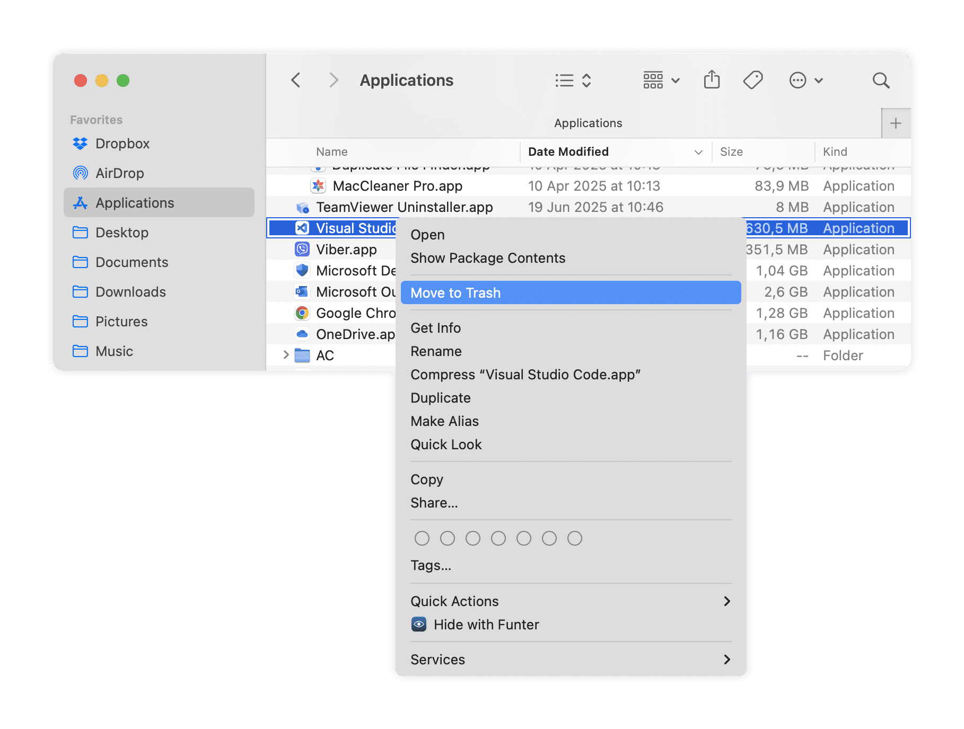Select a tag color circle
Viewport: 964px width, 729px height.
tap(422, 538)
